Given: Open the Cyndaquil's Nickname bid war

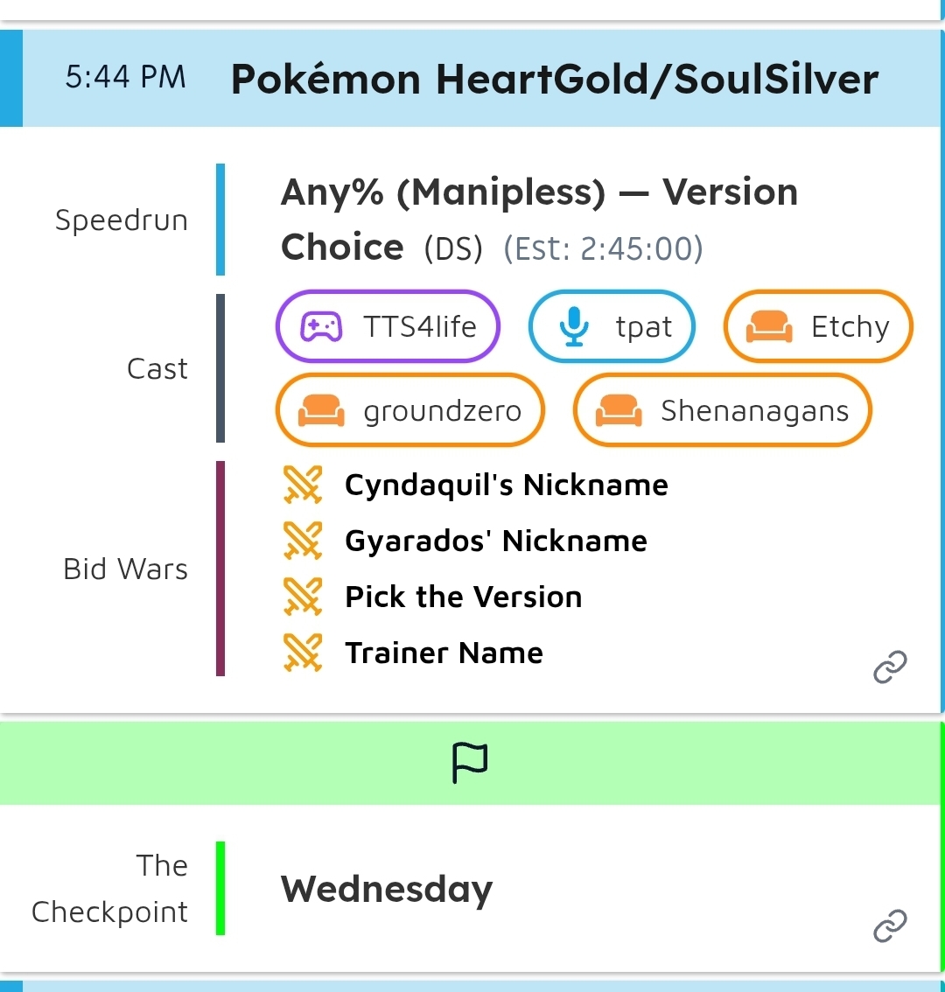Looking at the screenshot, I should (506, 486).
